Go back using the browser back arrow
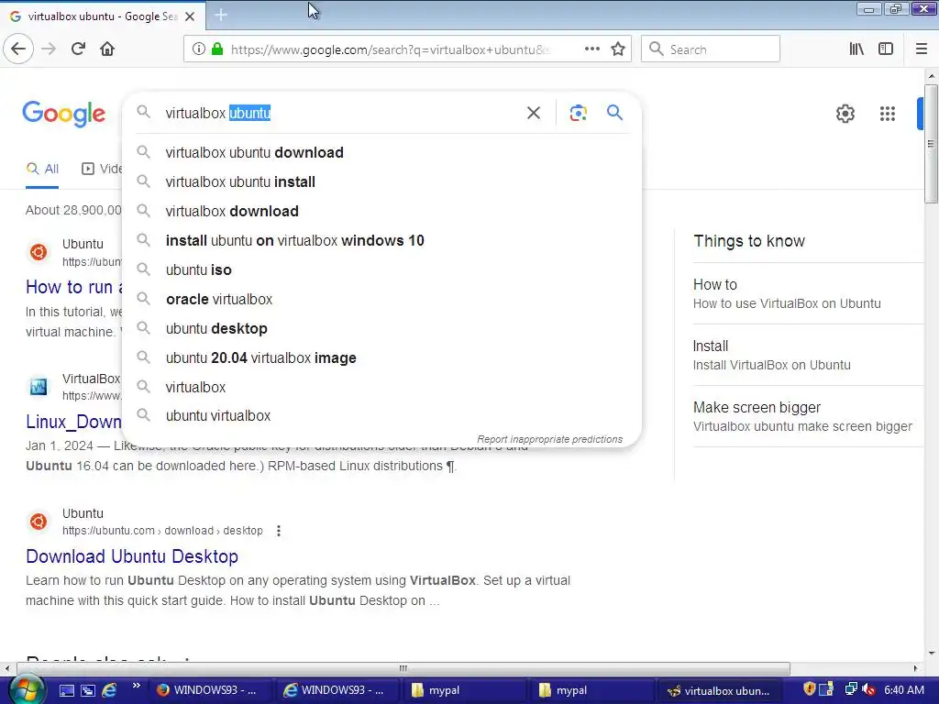The height and width of the screenshot is (704, 939). [18, 49]
